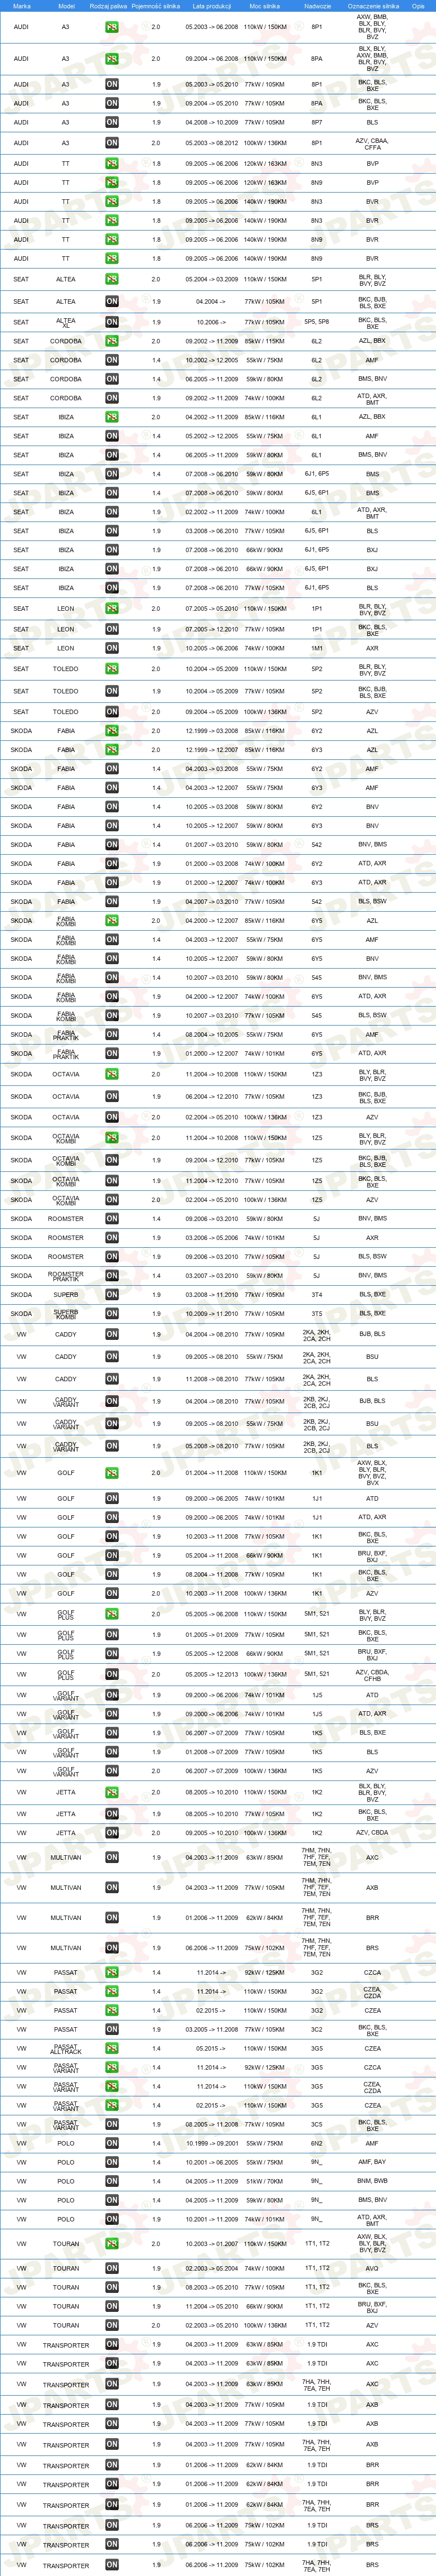Click diesel icon in Skoda Superb 3T4 row
Screen dimensions: 436x2576
point(112,1295)
